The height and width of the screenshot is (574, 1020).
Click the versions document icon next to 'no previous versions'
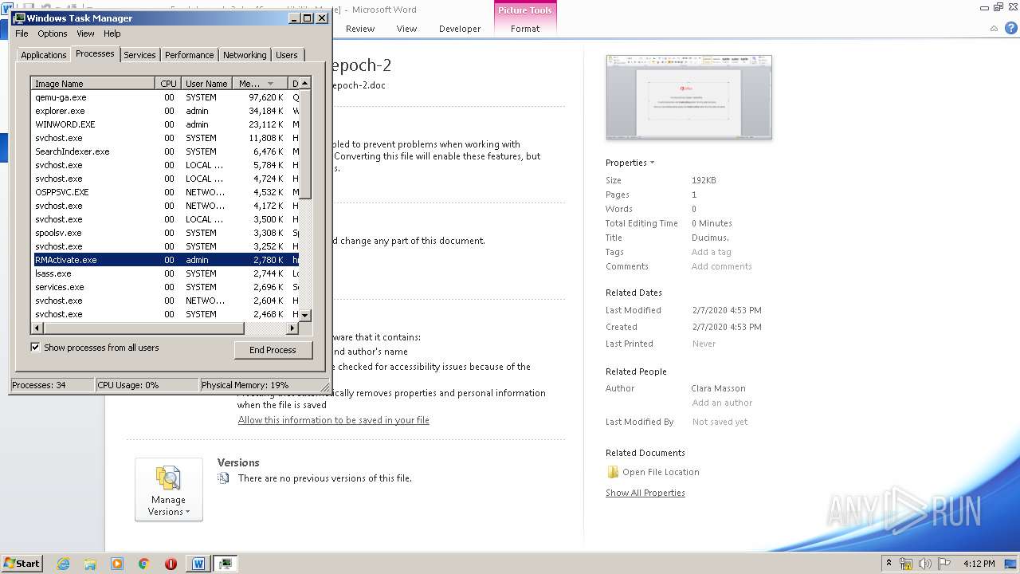tap(224, 478)
